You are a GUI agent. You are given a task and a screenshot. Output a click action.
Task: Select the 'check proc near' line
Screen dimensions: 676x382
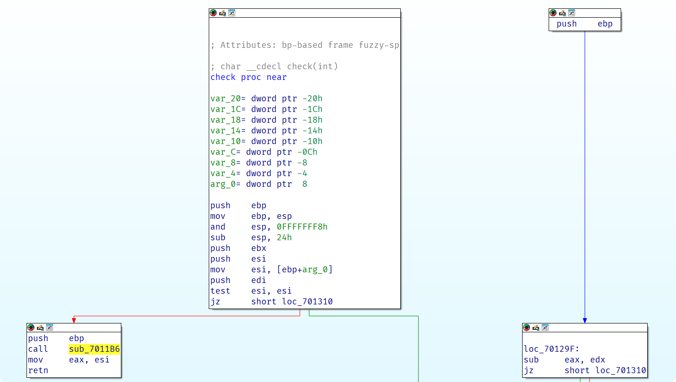click(x=249, y=77)
